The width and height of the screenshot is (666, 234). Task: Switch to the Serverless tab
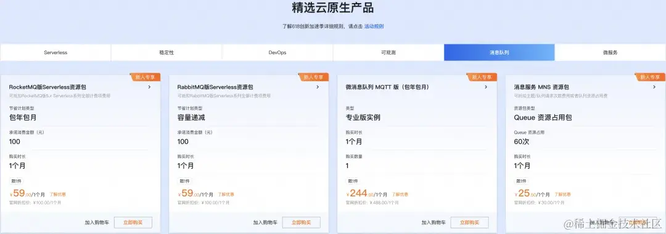point(55,52)
